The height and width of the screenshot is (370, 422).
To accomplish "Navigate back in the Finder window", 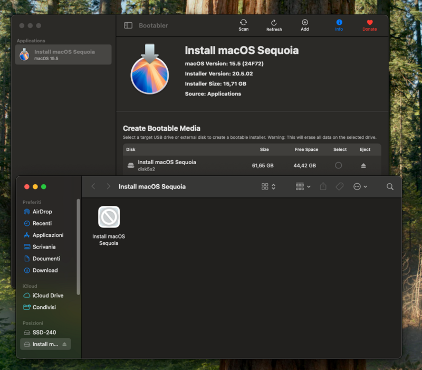I will click(x=93, y=186).
